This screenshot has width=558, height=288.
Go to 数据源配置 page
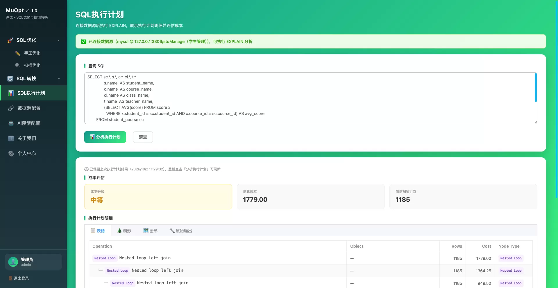[x=33, y=108]
